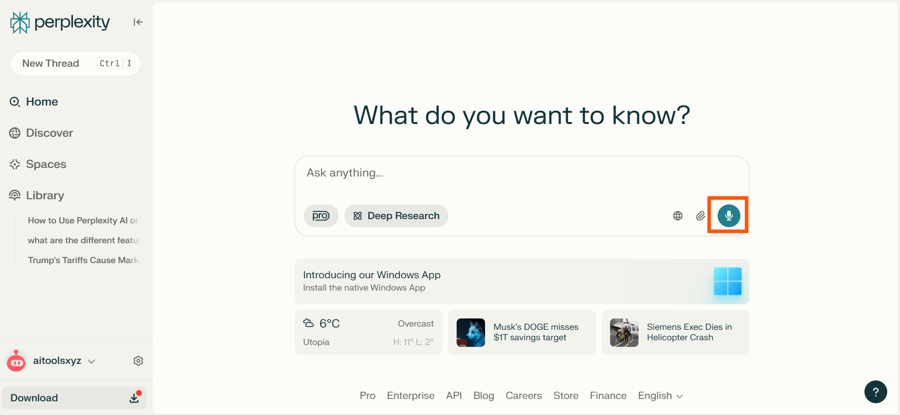
Task: Open the Finance footer link
Action: point(608,396)
